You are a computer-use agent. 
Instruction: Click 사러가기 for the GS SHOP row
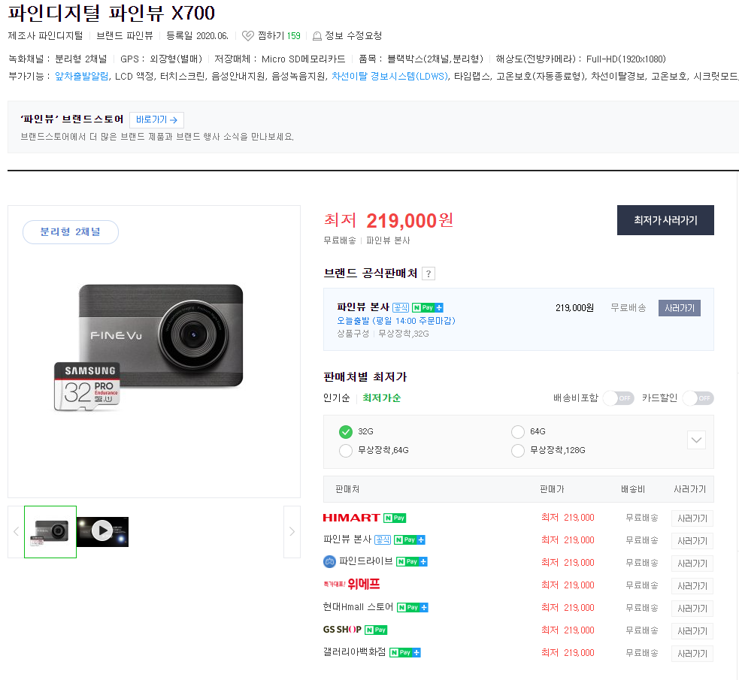[x=692, y=631]
